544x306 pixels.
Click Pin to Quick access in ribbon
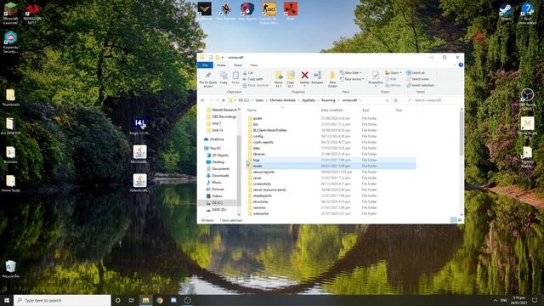click(x=208, y=79)
